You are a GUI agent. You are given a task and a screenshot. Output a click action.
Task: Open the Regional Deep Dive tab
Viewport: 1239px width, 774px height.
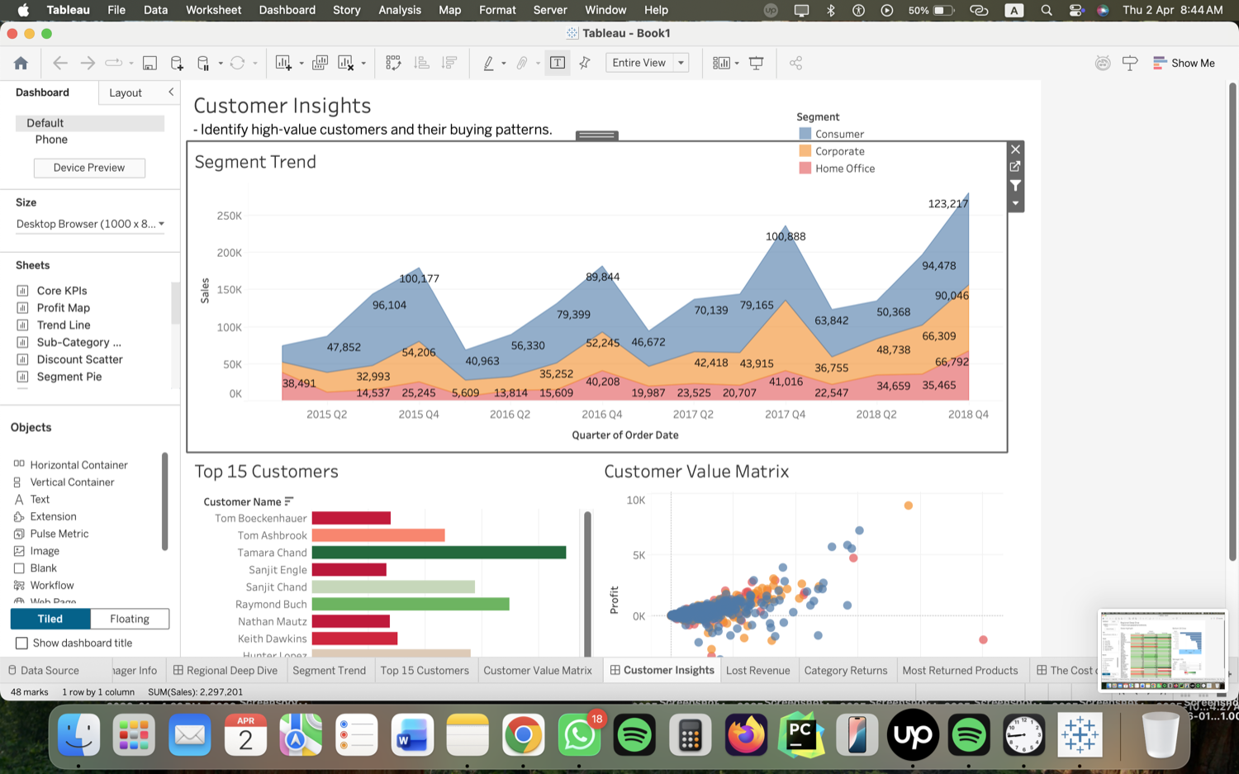225,670
